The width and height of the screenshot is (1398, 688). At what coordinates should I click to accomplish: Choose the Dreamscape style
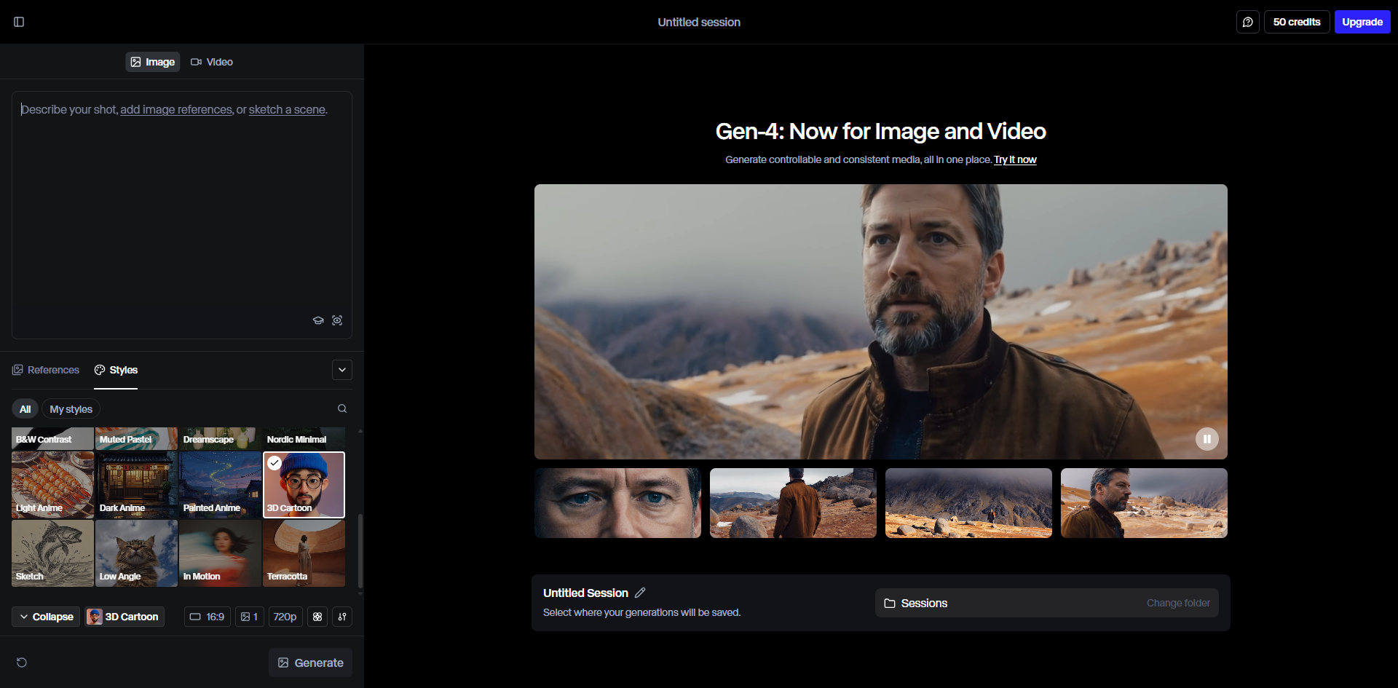point(220,438)
